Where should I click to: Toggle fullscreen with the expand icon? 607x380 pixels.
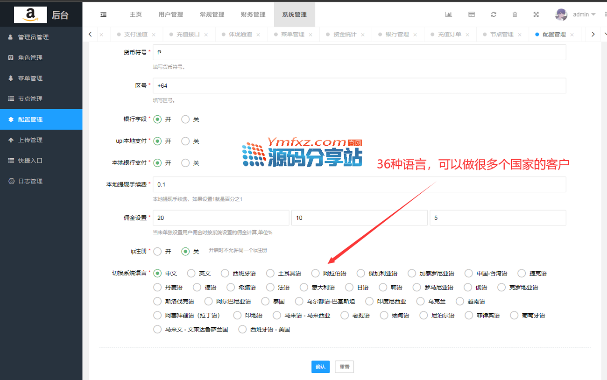(x=536, y=14)
